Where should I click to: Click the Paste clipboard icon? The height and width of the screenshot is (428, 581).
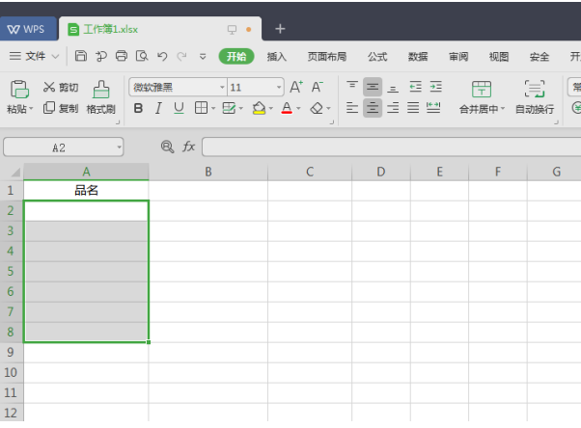coord(19,90)
